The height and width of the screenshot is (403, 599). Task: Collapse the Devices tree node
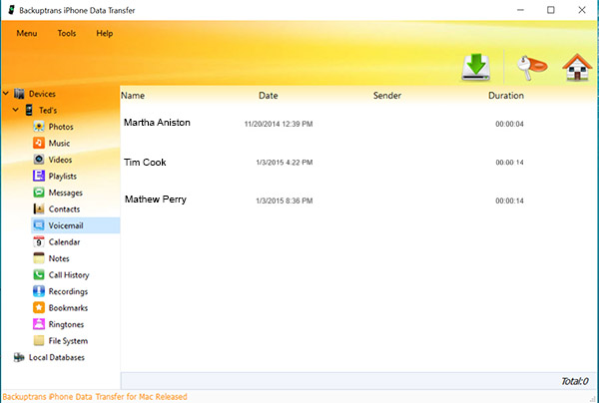point(6,93)
